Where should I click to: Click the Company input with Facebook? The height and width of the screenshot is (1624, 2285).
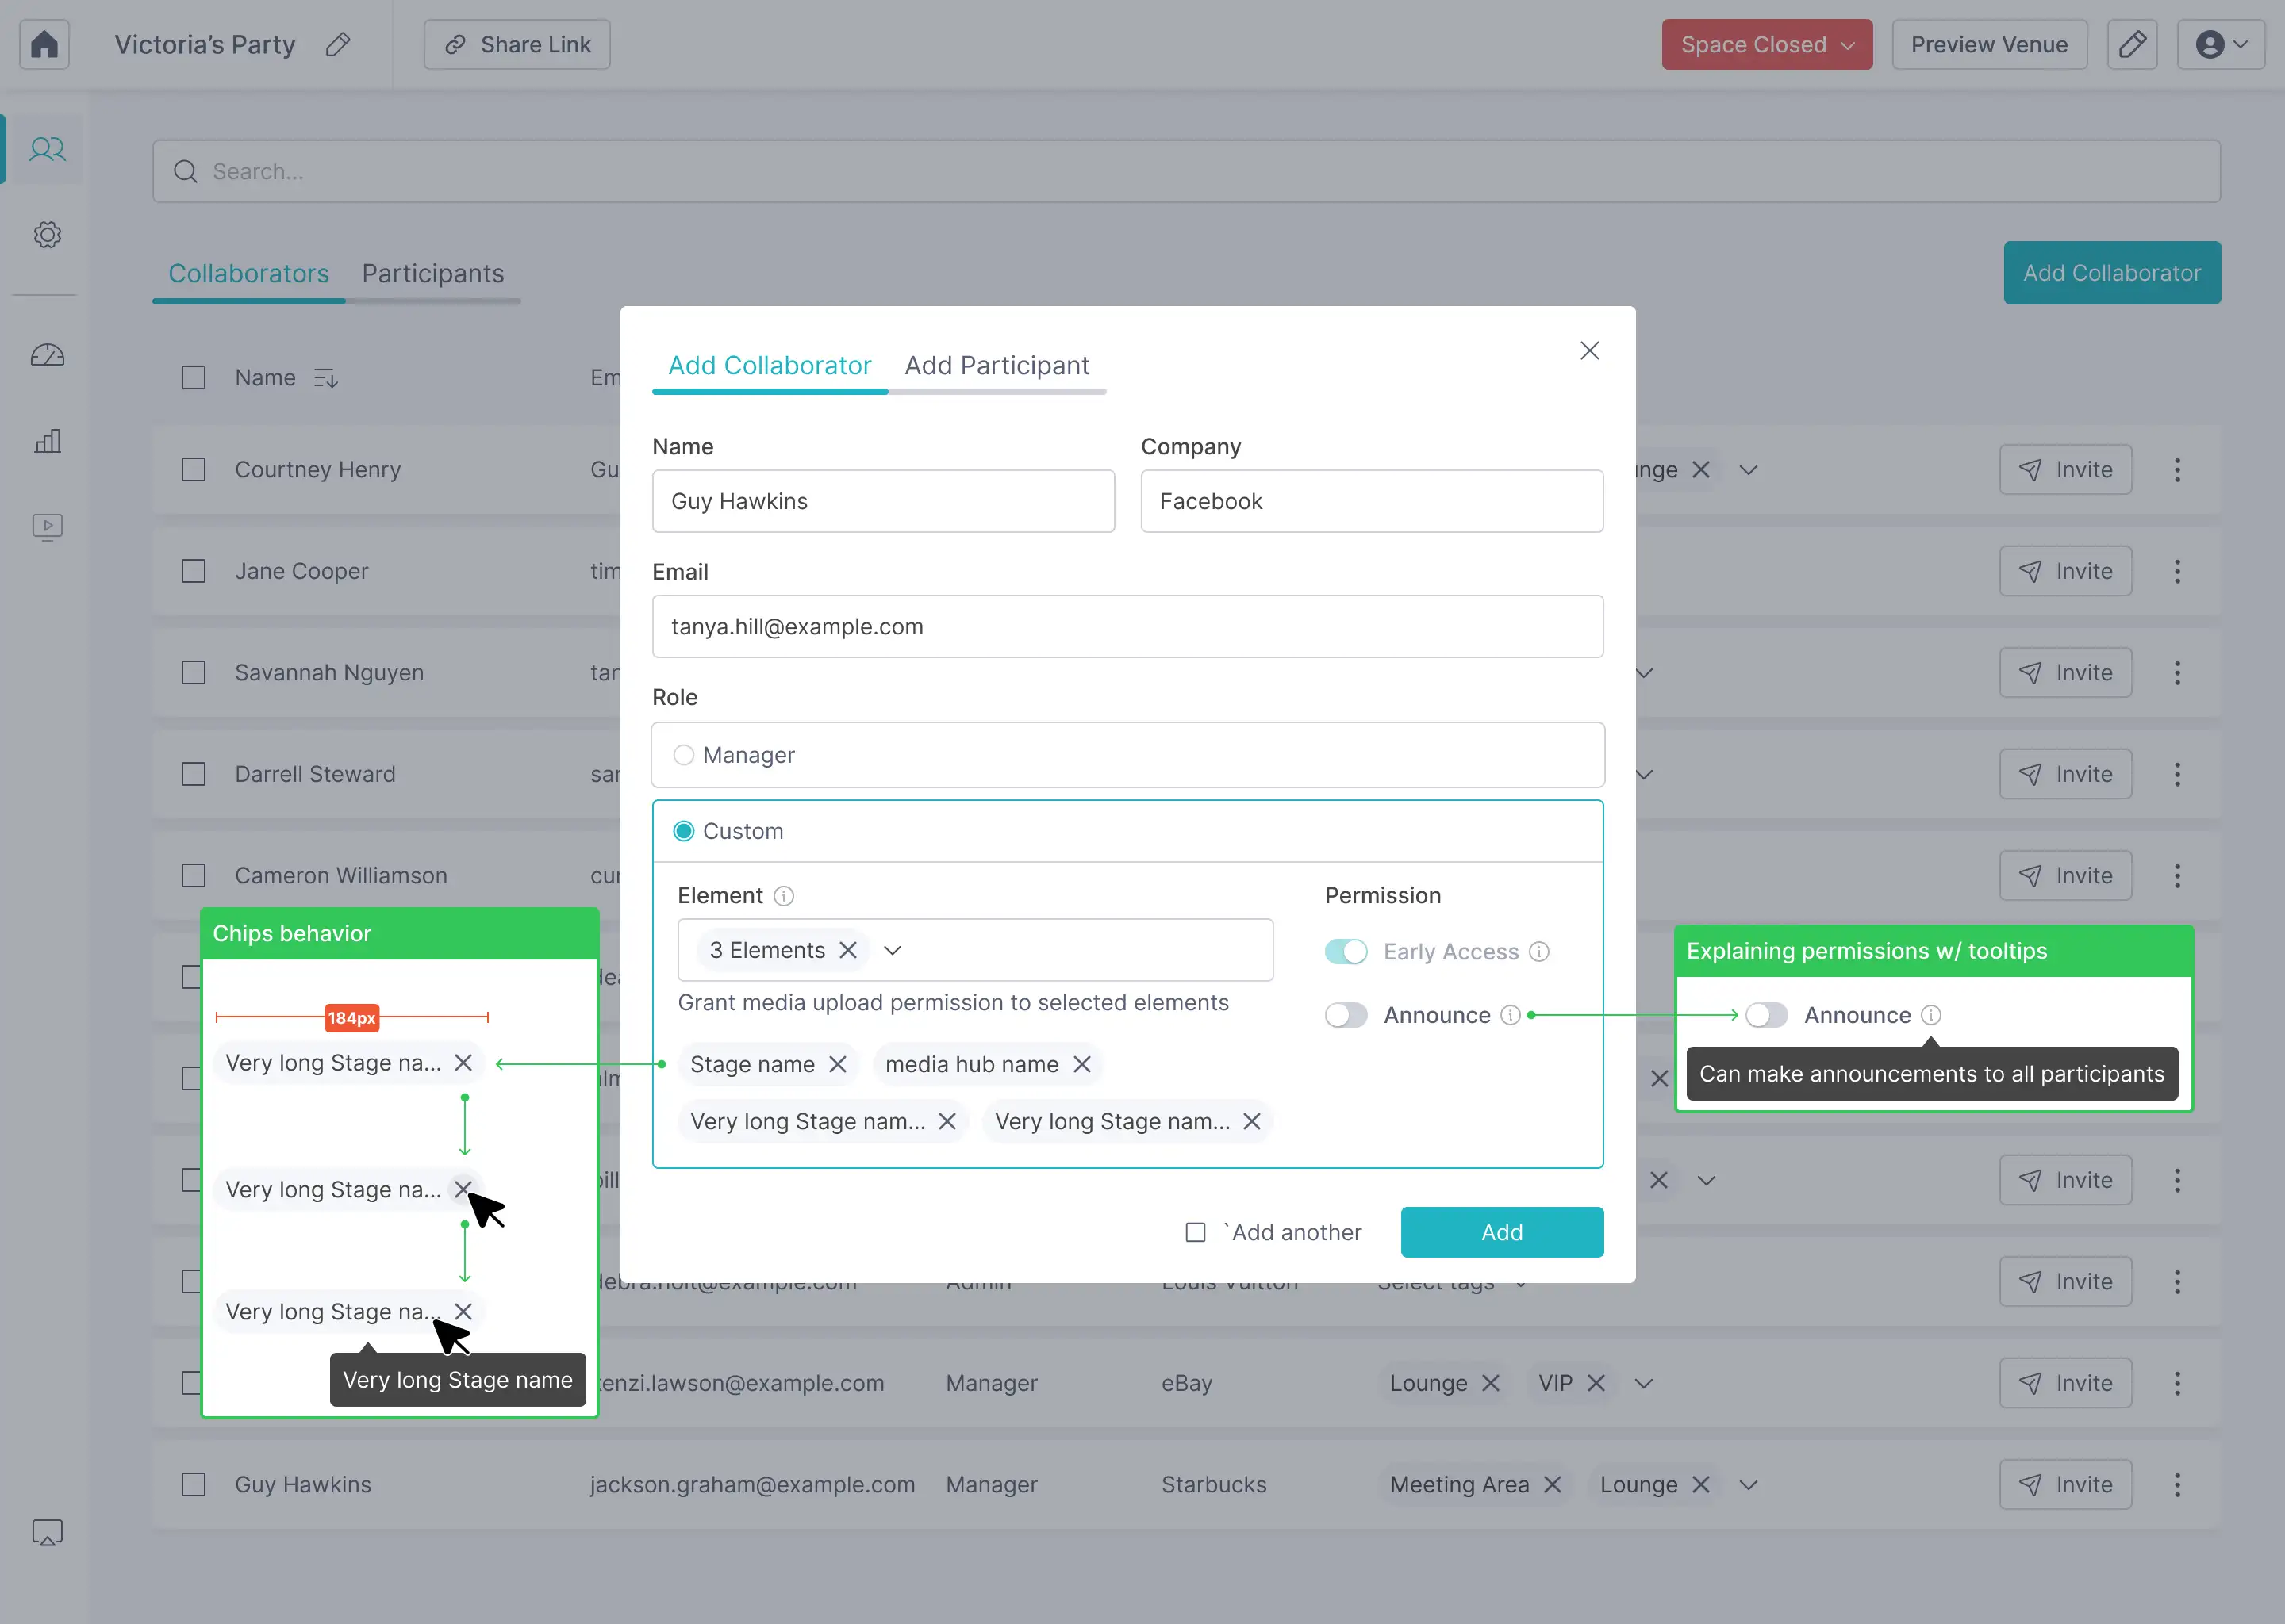[x=1372, y=501]
